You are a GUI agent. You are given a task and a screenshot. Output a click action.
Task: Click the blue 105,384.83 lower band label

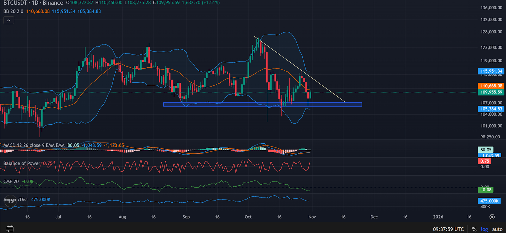491,109
